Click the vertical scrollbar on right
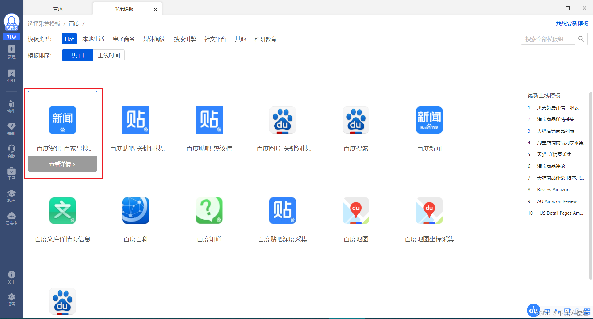593x319 pixels. click(x=591, y=185)
